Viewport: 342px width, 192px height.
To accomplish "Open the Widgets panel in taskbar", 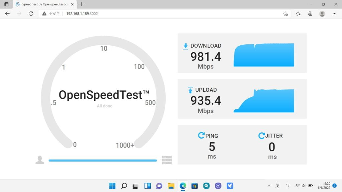I will [x=148, y=186].
